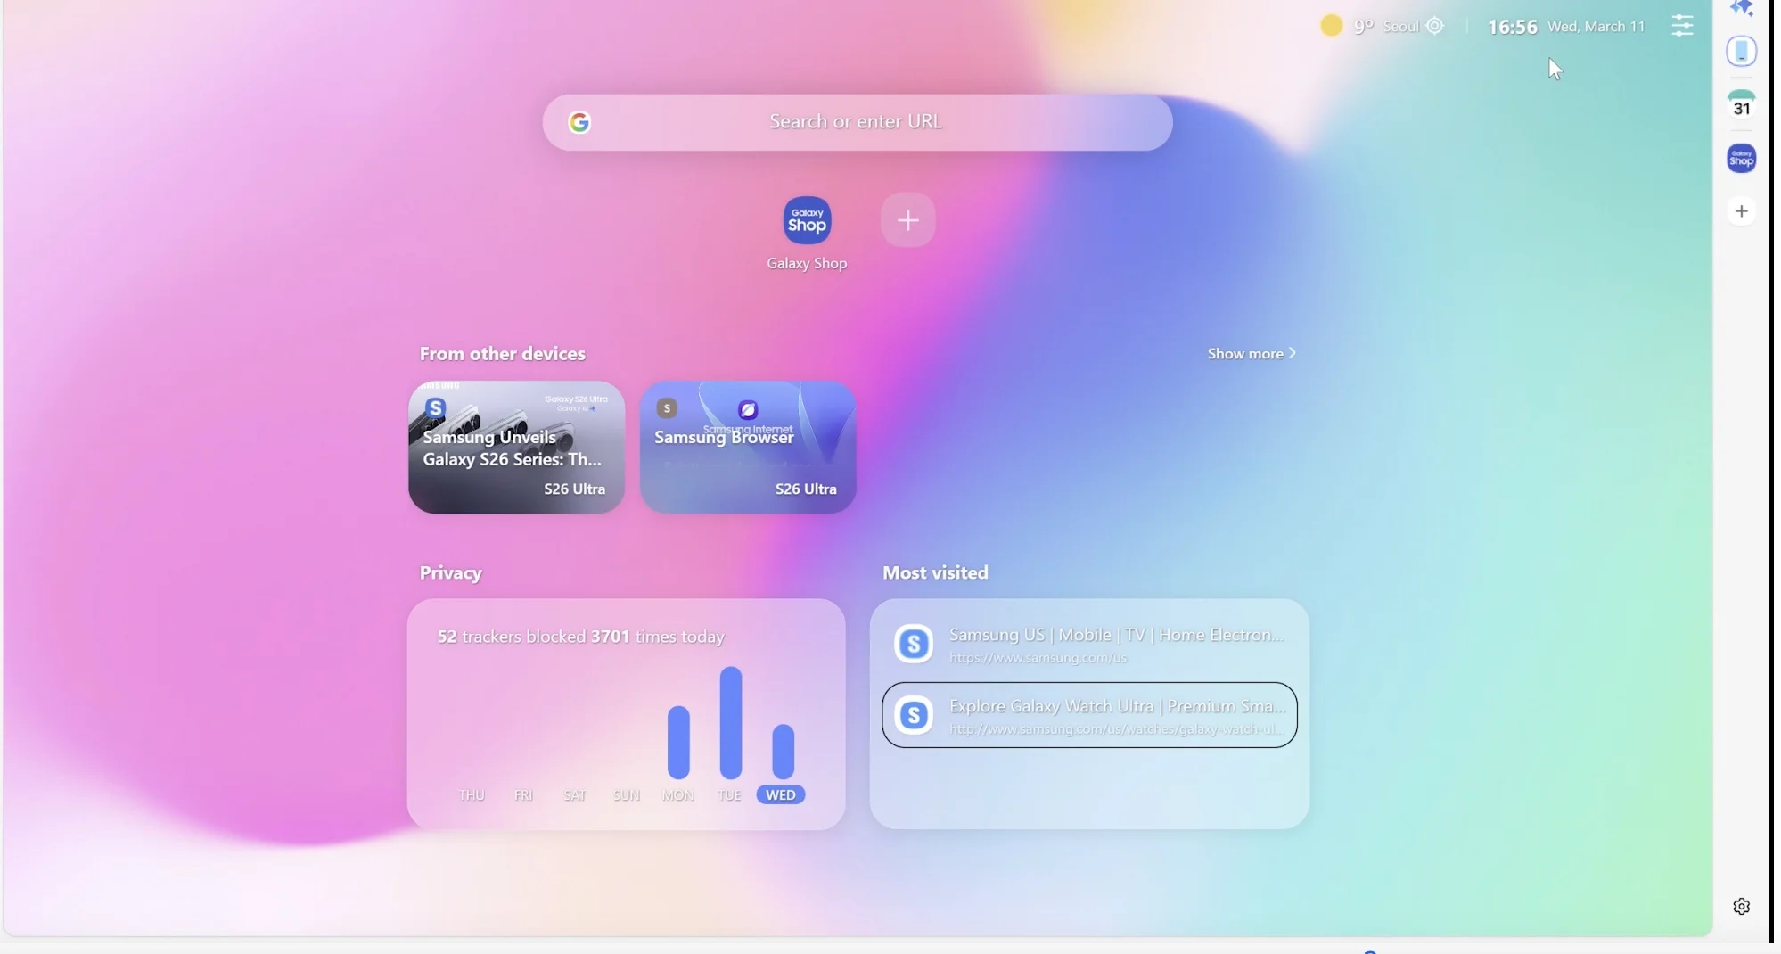The image size is (1781, 954).
Task: Click the Privacy heading
Action: (450, 573)
